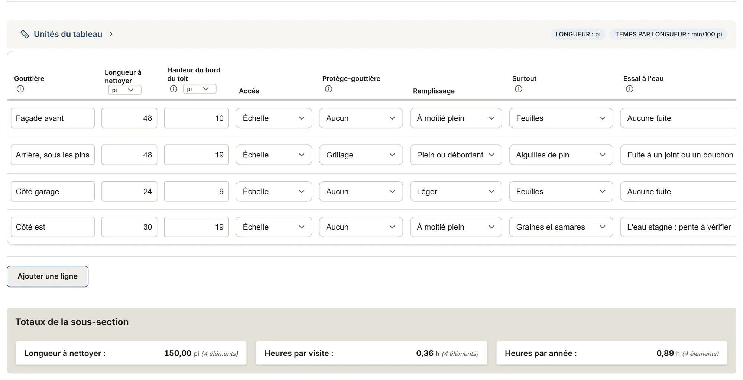The width and height of the screenshot is (743, 380).
Task: Open the Hauteur du bord du toit unit dropdown
Action: pos(199,89)
